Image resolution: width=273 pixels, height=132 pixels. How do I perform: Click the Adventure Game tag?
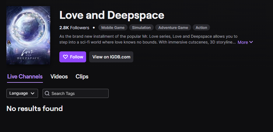173,27
